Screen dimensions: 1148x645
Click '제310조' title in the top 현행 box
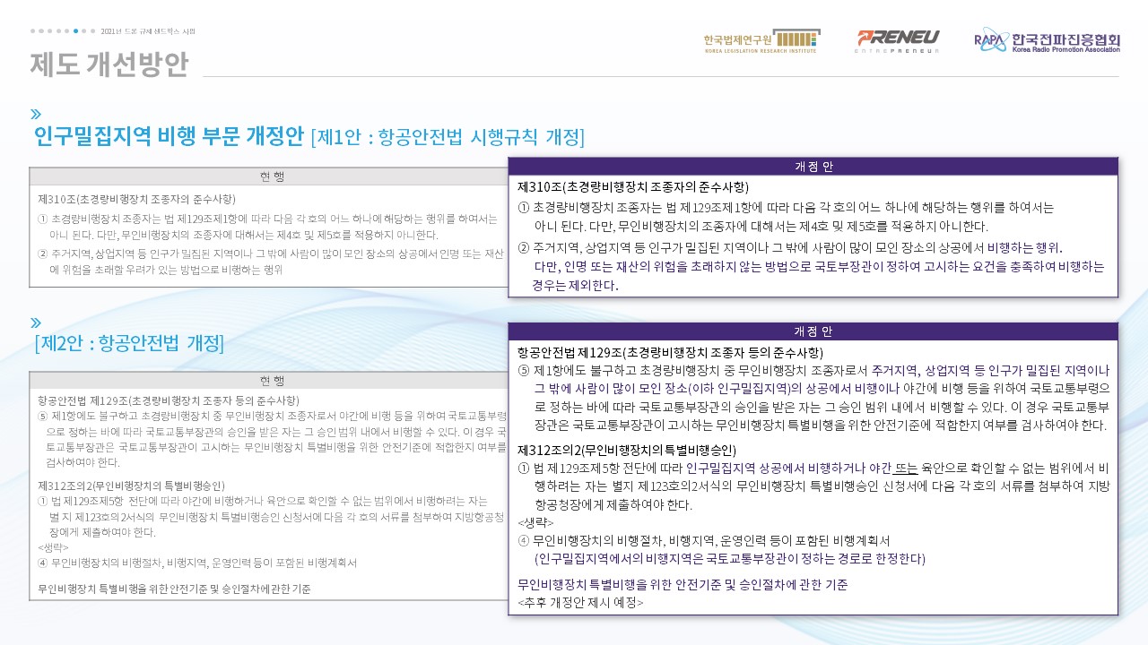click(137, 199)
